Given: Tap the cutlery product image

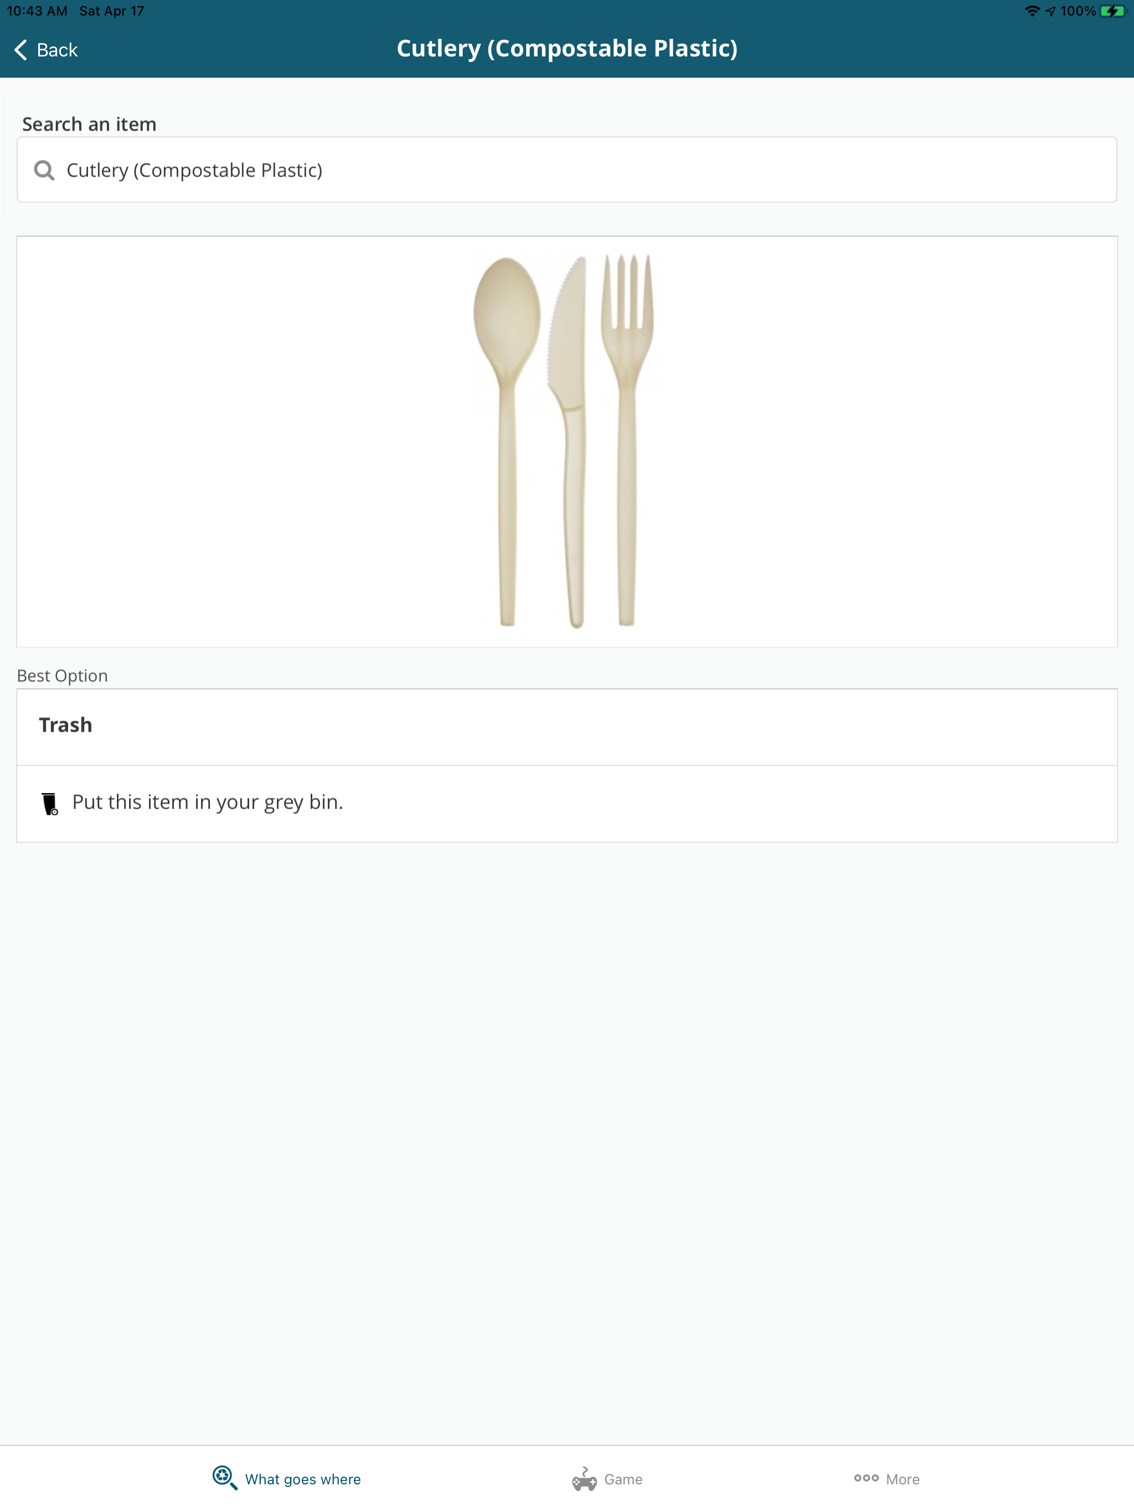Looking at the screenshot, I should 564,441.
